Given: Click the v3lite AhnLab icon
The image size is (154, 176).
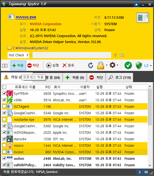Looking at the screenshot, I should point(10,100).
